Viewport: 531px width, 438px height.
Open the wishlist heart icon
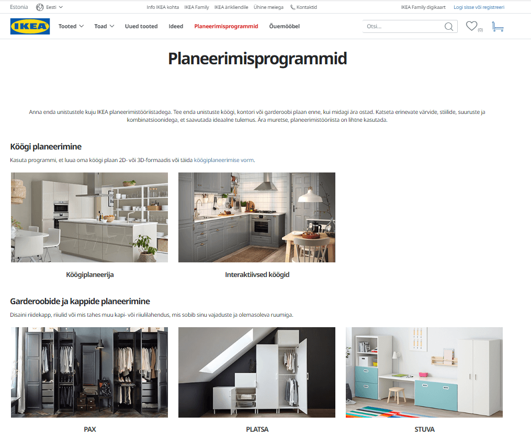pyautogui.click(x=471, y=26)
